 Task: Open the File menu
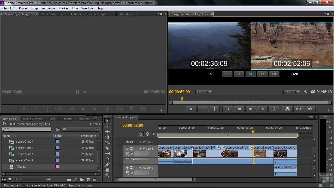[x=4, y=8]
